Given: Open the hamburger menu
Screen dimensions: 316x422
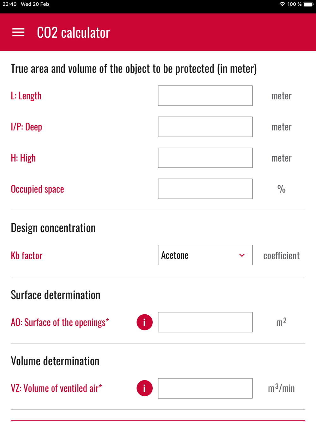Looking at the screenshot, I should [18, 32].
